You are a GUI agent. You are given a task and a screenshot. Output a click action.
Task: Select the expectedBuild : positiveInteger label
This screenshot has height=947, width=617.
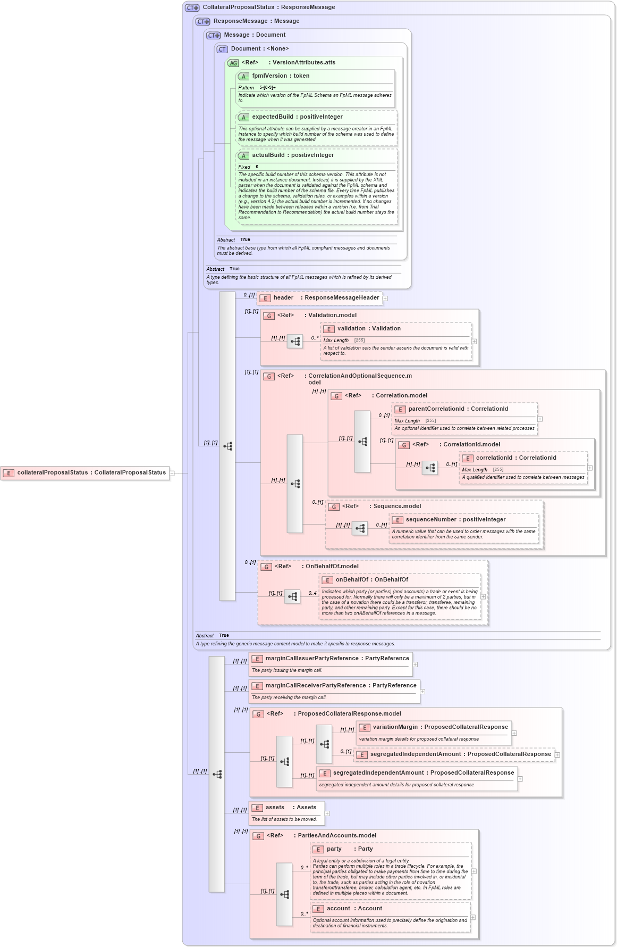(x=297, y=117)
